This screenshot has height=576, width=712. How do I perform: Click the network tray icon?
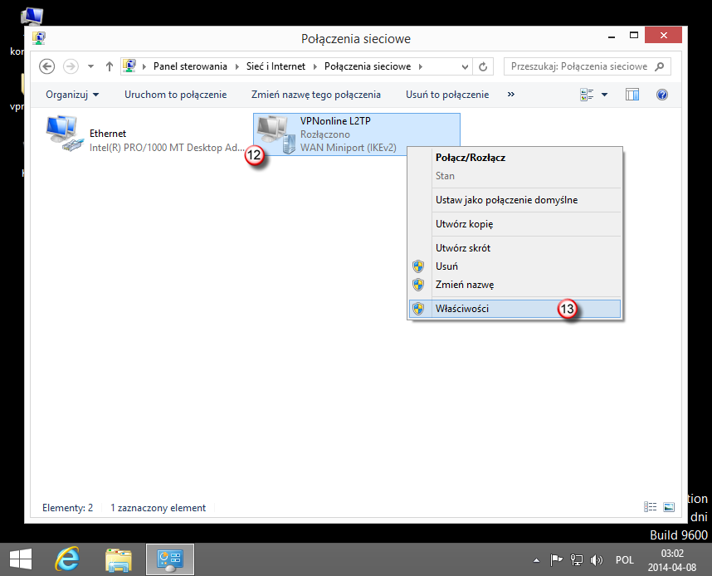(x=576, y=560)
